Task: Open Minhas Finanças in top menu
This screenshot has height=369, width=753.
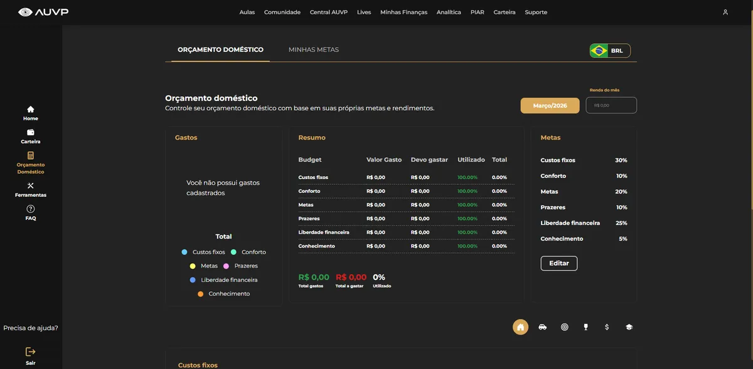Action: (403, 12)
